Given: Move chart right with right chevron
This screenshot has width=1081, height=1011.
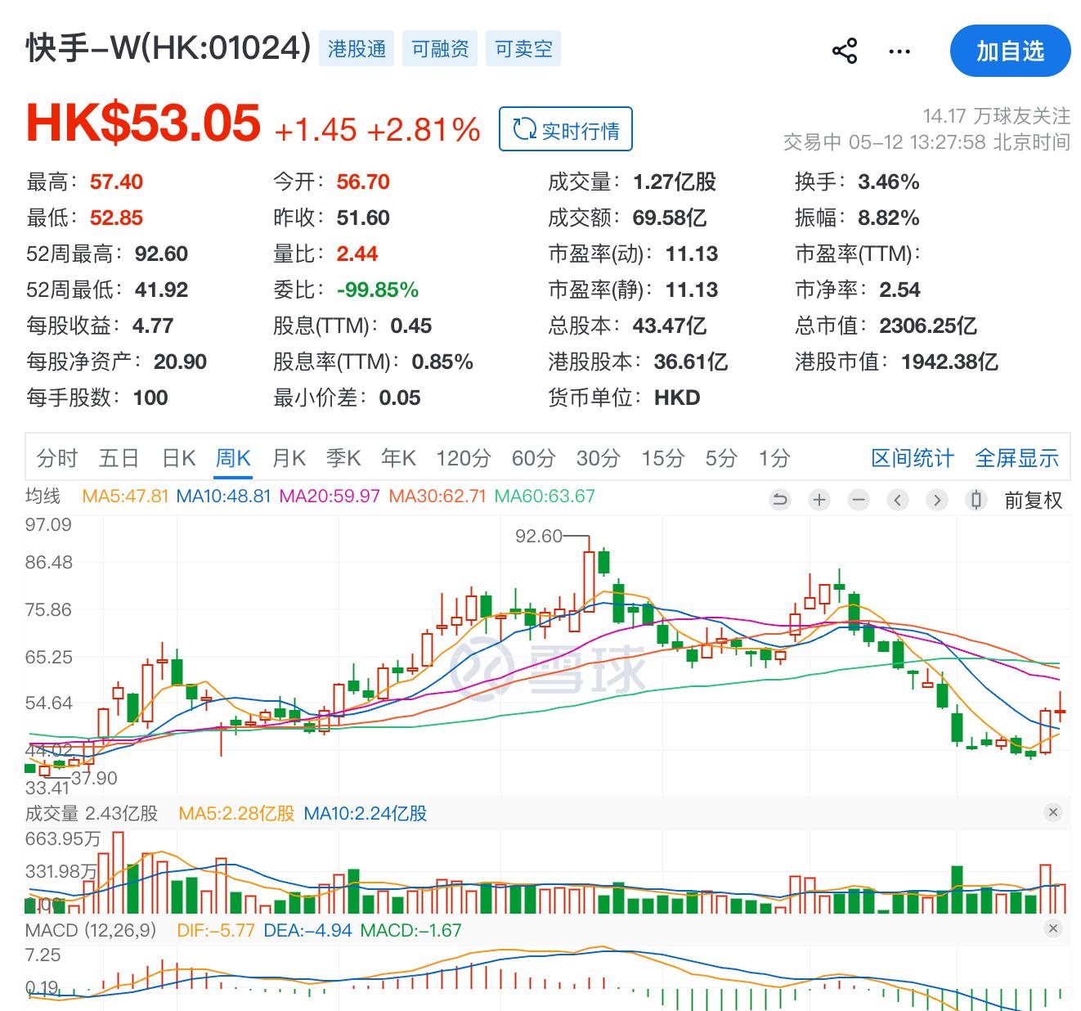Looking at the screenshot, I should pos(937,499).
